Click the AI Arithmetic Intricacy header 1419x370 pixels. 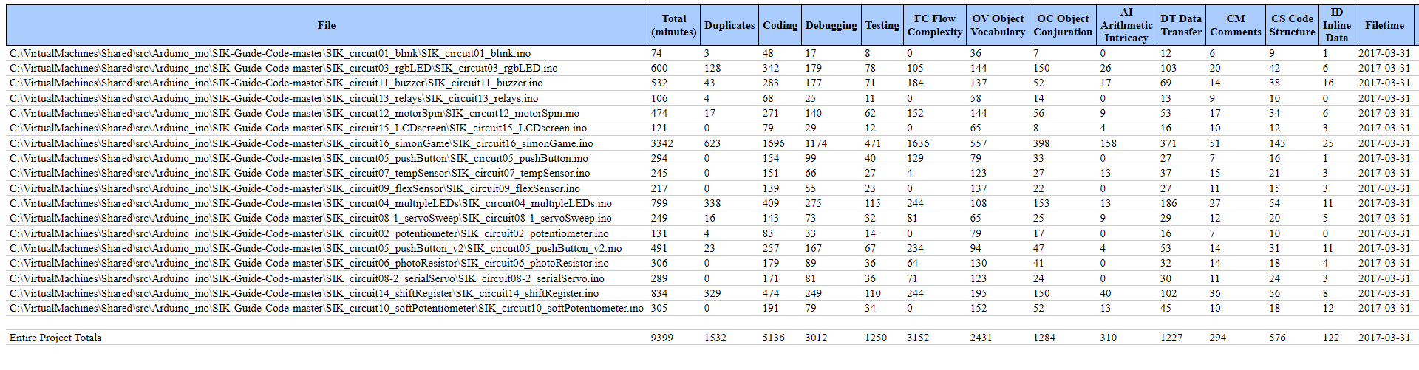click(x=1126, y=25)
